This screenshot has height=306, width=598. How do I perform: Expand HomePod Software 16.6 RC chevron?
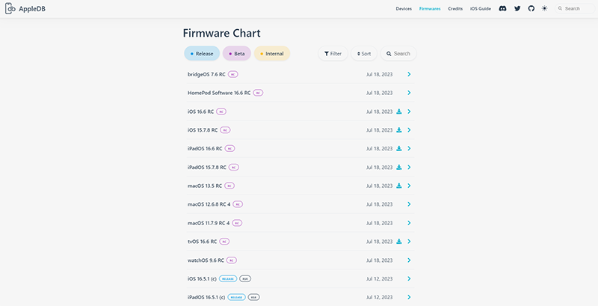(409, 93)
